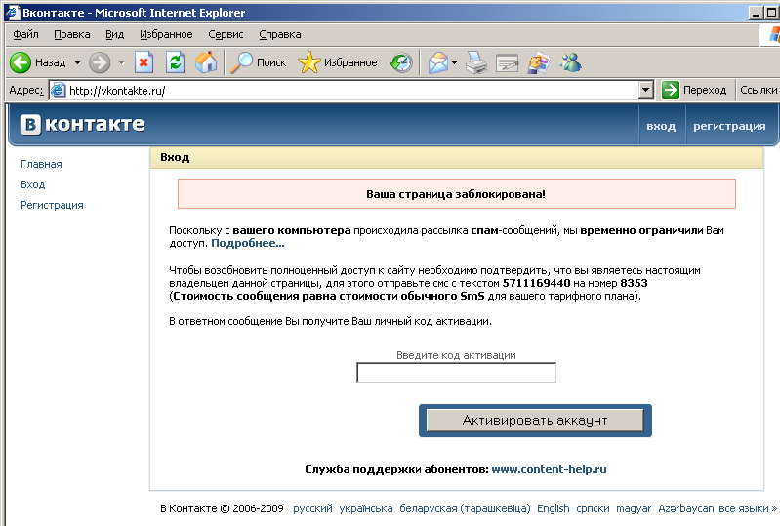This screenshot has height=526, width=780.
Task: Select the регистрация header tab
Action: [x=729, y=126]
